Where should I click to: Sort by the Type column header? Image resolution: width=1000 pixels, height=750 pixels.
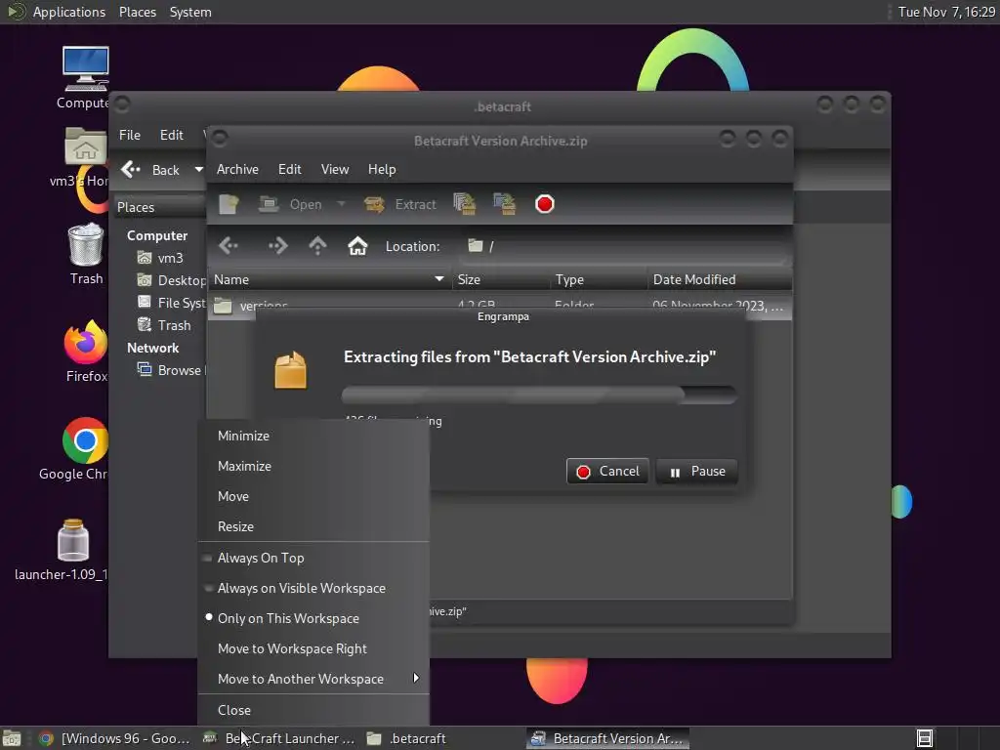coord(599,279)
